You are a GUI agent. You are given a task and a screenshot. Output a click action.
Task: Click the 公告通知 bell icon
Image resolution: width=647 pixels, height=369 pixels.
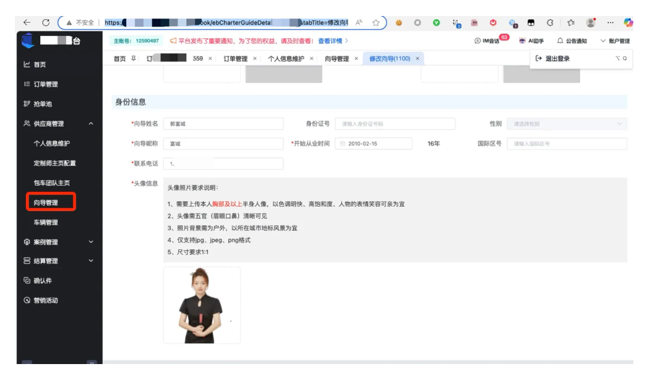pyautogui.click(x=560, y=41)
